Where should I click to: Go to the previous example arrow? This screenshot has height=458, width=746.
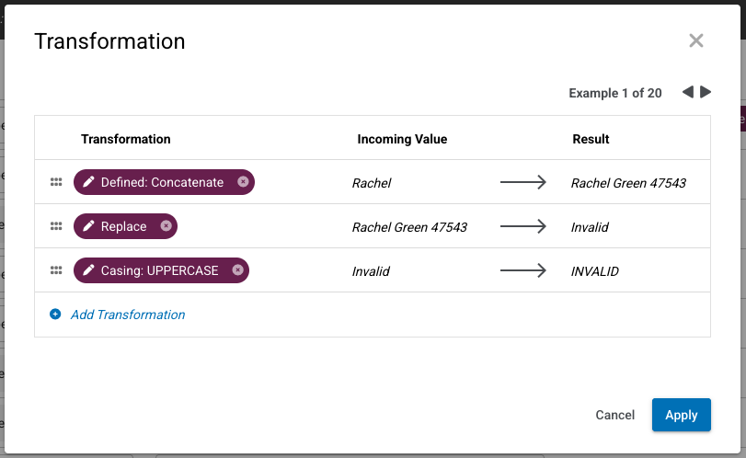pyautogui.click(x=687, y=92)
